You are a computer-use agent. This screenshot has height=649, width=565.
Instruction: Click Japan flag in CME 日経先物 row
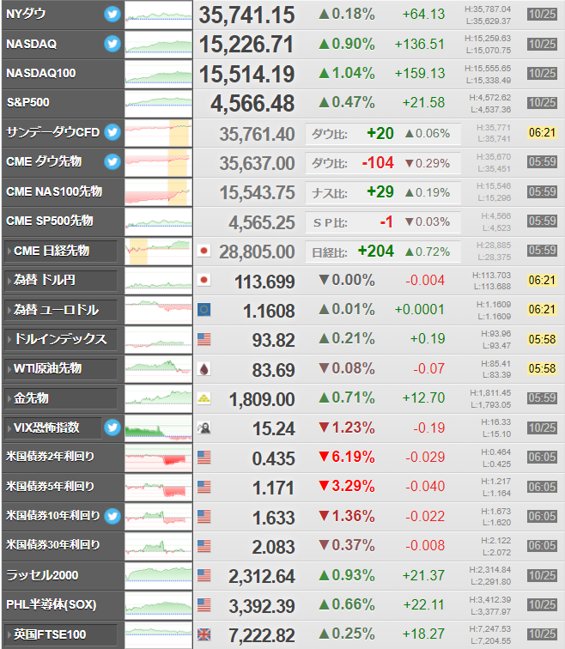[x=204, y=251]
